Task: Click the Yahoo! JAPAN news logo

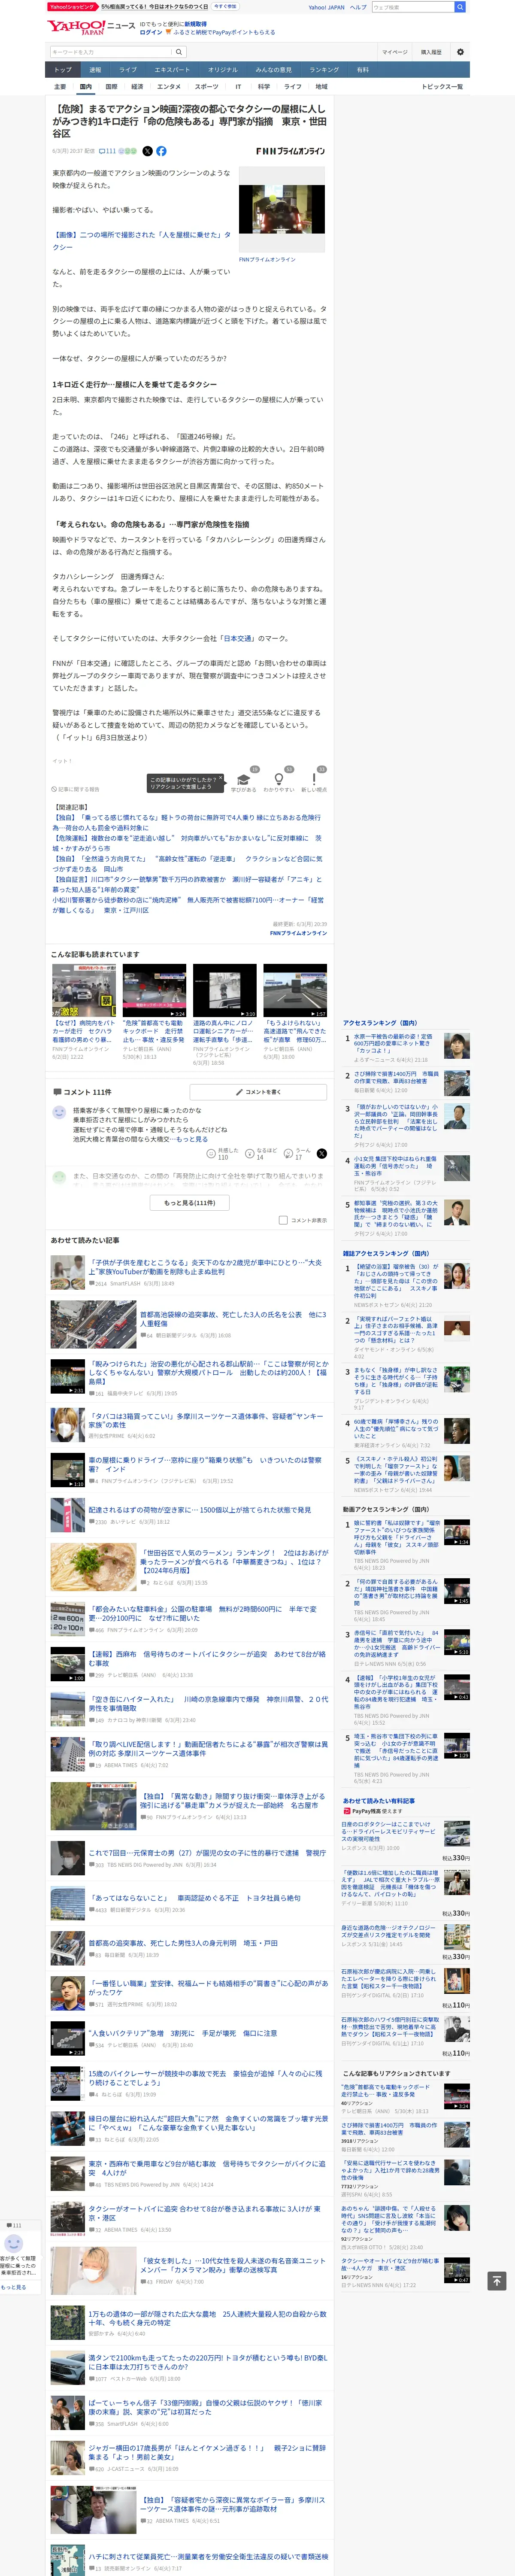Action: tap(90, 27)
